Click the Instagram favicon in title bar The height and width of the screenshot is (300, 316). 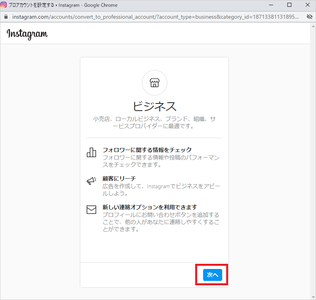[x=4, y=5]
